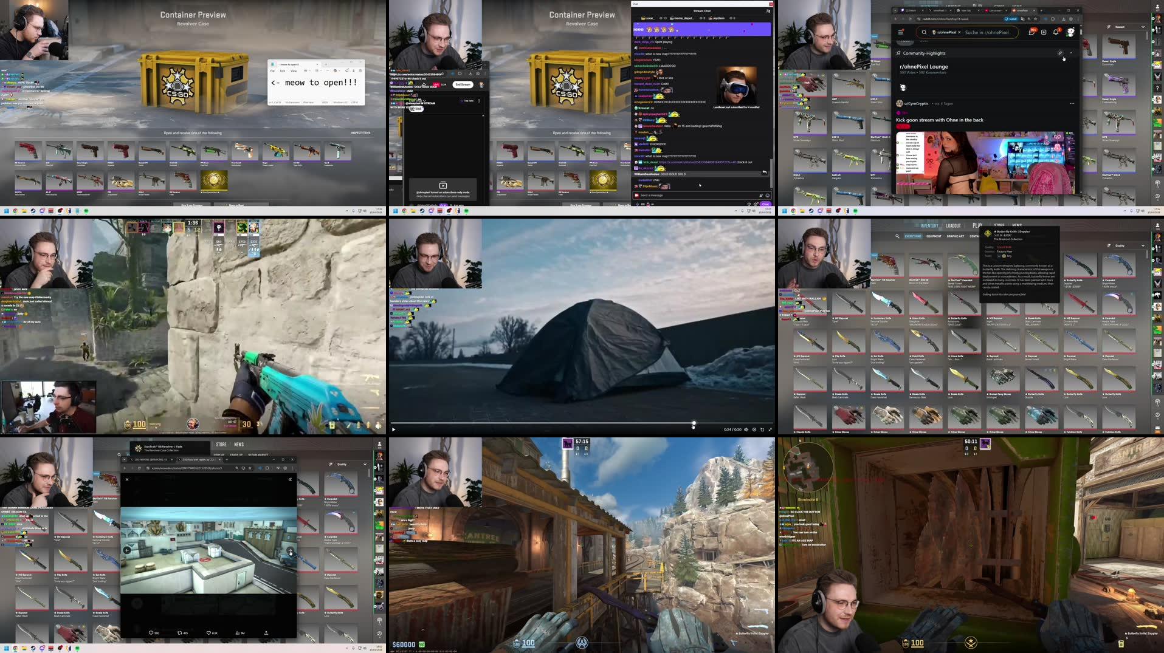Click the like heart icon on the tweet
Image resolution: width=1164 pixels, height=653 pixels.
[x=209, y=632]
